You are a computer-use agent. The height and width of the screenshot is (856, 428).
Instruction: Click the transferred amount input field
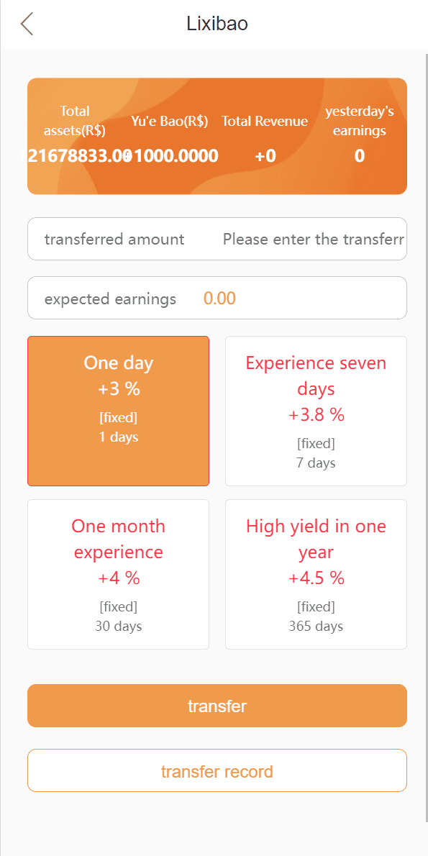314,239
